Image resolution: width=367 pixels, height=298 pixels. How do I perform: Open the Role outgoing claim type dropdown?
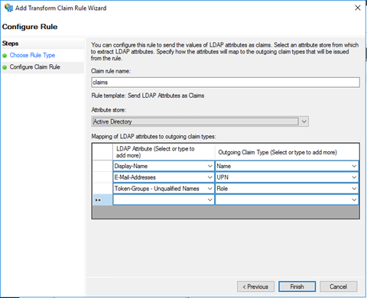coord(354,189)
